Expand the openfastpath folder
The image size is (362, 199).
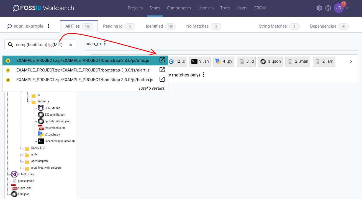[21, 161]
